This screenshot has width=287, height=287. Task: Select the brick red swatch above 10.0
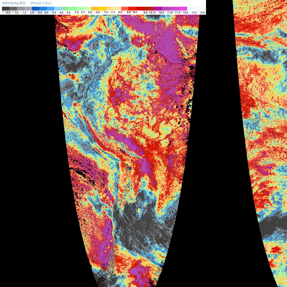click(x=149, y=9)
